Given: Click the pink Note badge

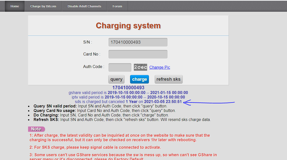Looking at the screenshot, I should (x=36, y=129).
